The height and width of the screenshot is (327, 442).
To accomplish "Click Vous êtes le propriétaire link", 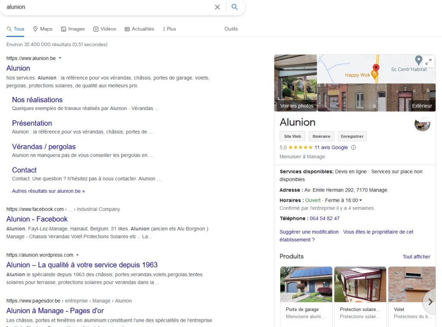I will (347, 236).
